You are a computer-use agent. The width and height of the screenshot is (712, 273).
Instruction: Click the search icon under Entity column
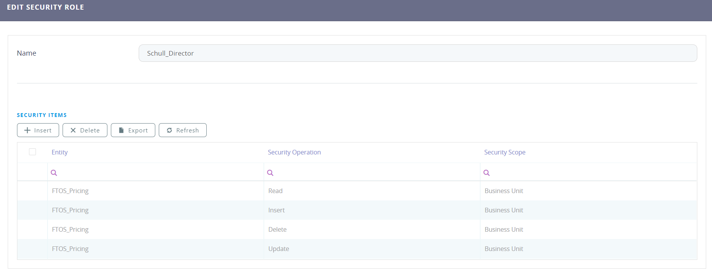coord(54,173)
